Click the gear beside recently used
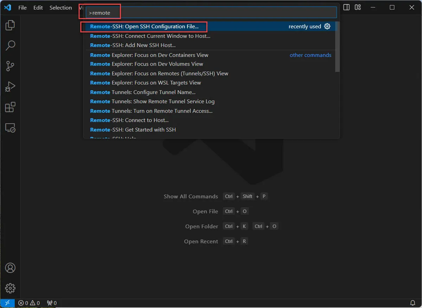This screenshot has width=422, height=308. click(x=327, y=26)
